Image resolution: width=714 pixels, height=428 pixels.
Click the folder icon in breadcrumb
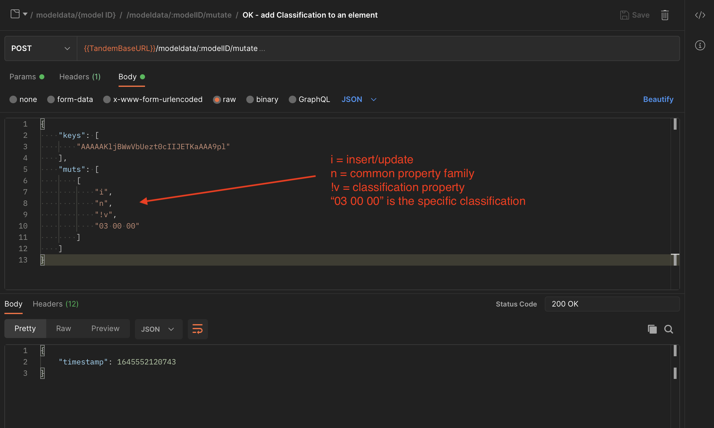pyautogui.click(x=15, y=14)
